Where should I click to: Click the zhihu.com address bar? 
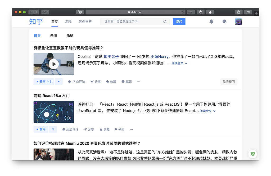(x=135, y=12)
